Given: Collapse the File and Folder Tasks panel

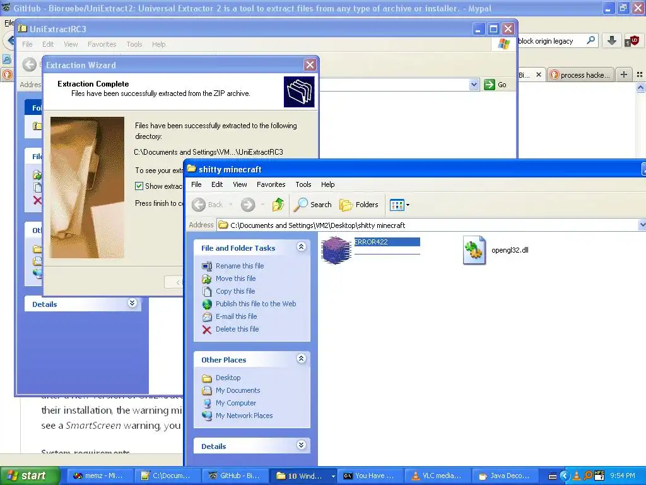Looking at the screenshot, I should point(301,247).
